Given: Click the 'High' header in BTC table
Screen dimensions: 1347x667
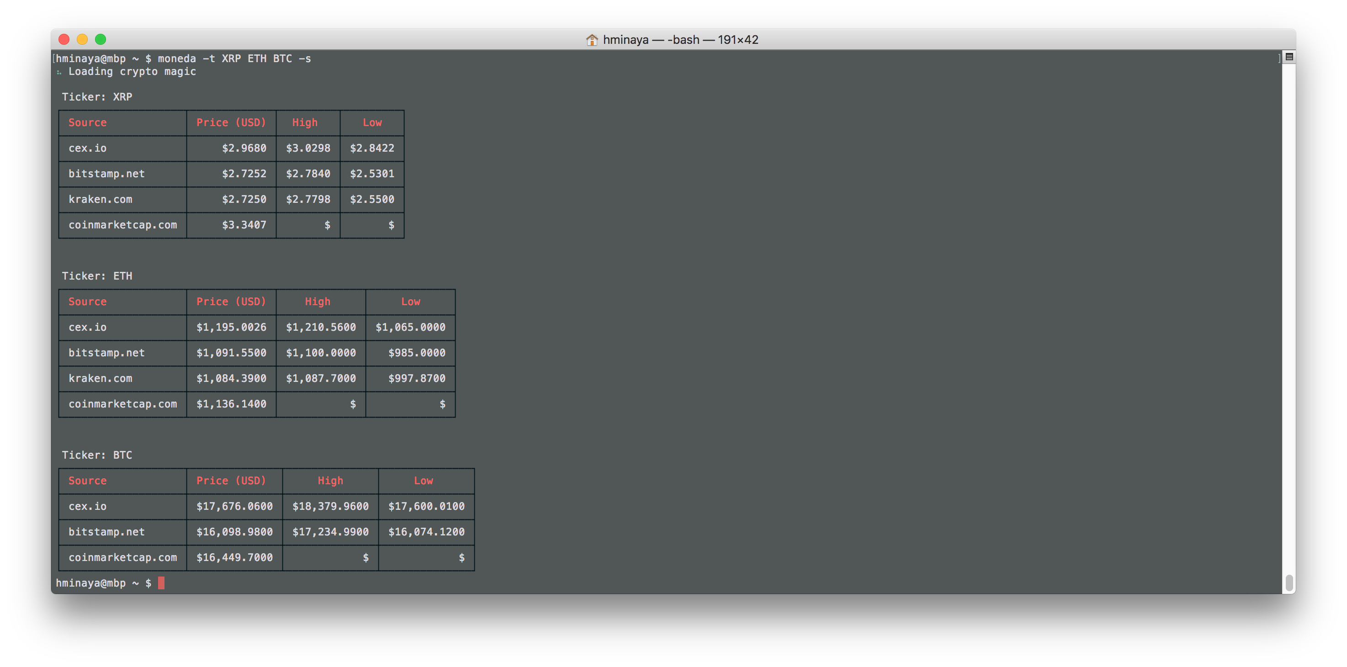Looking at the screenshot, I should click(x=330, y=481).
